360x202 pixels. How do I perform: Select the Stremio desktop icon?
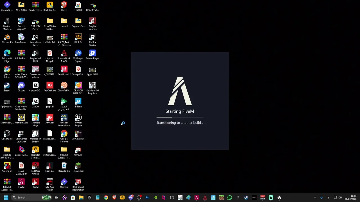64,183
